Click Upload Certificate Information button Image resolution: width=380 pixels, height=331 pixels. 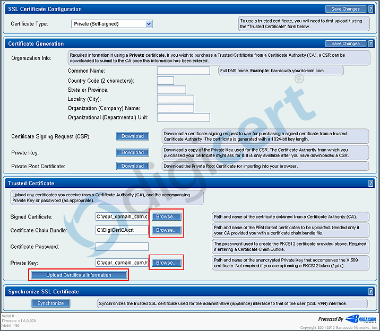pos(79,275)
